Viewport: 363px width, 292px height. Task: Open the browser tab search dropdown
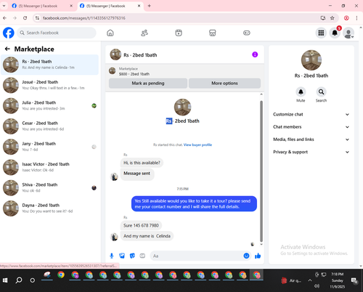(x=4, y=6)
